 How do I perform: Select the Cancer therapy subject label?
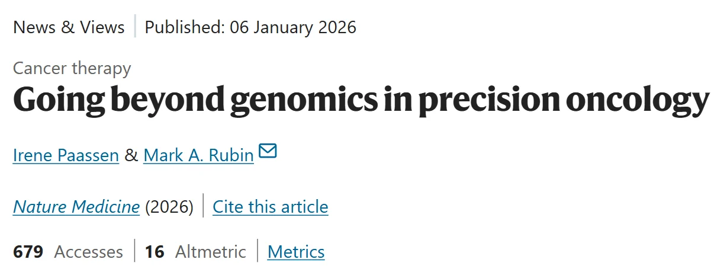click(x=72, y=68)
